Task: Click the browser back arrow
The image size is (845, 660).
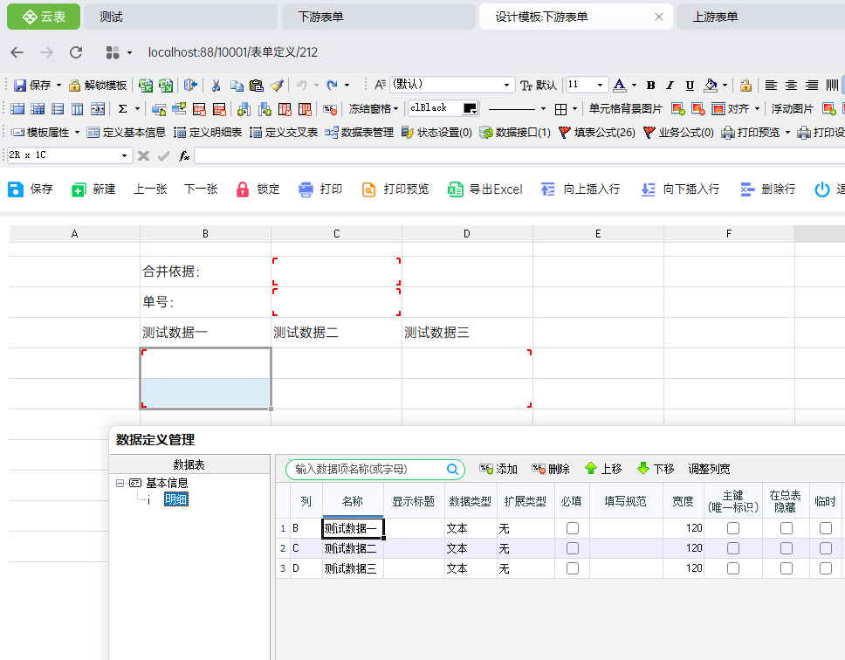Action: pos(17,52)
